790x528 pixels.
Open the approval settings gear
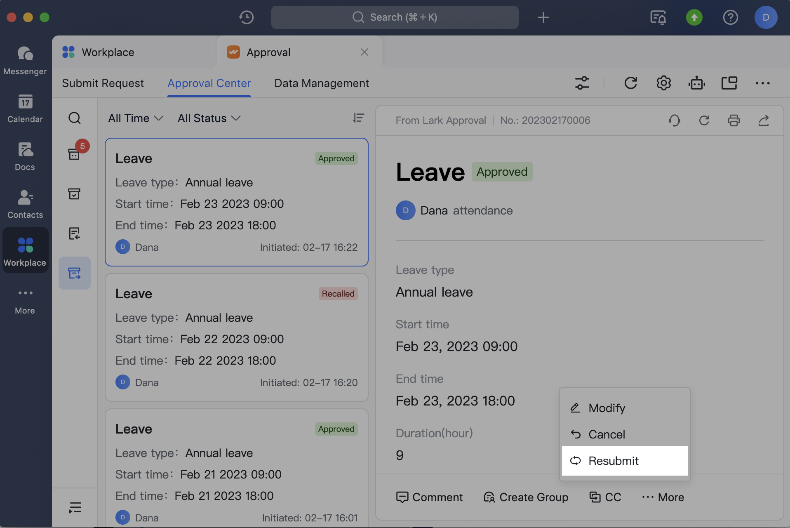(663, 83)
